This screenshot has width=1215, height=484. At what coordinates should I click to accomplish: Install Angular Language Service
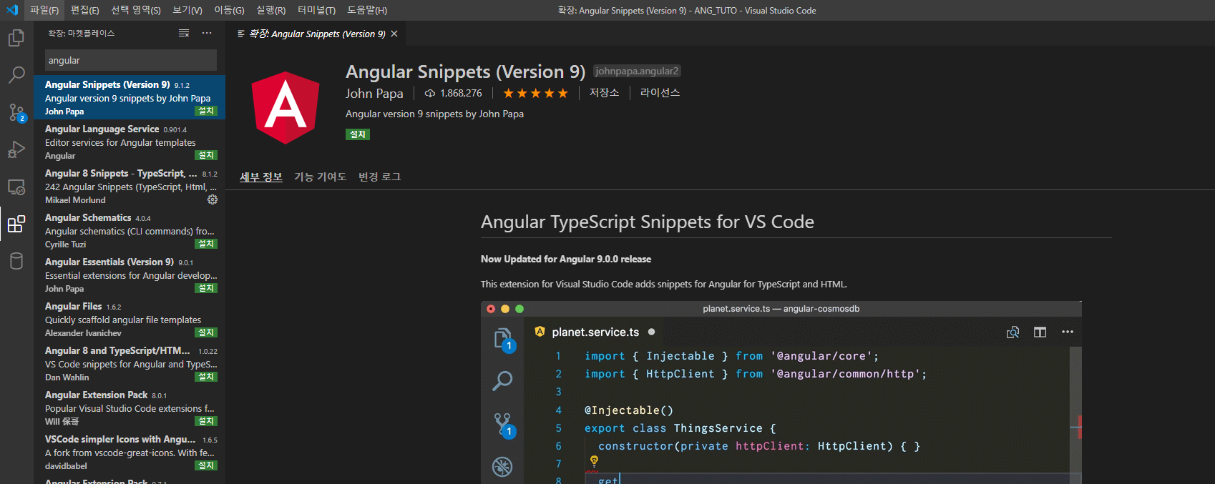206,155
